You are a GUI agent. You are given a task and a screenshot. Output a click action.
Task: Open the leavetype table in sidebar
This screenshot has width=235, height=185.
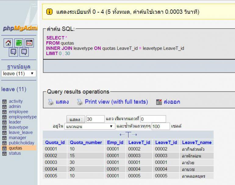(18, 127)
